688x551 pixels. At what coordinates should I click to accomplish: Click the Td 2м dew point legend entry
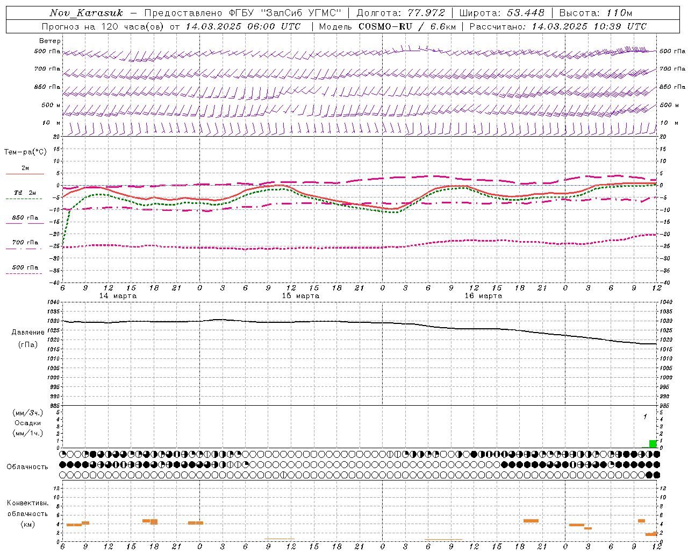[25, 193]
